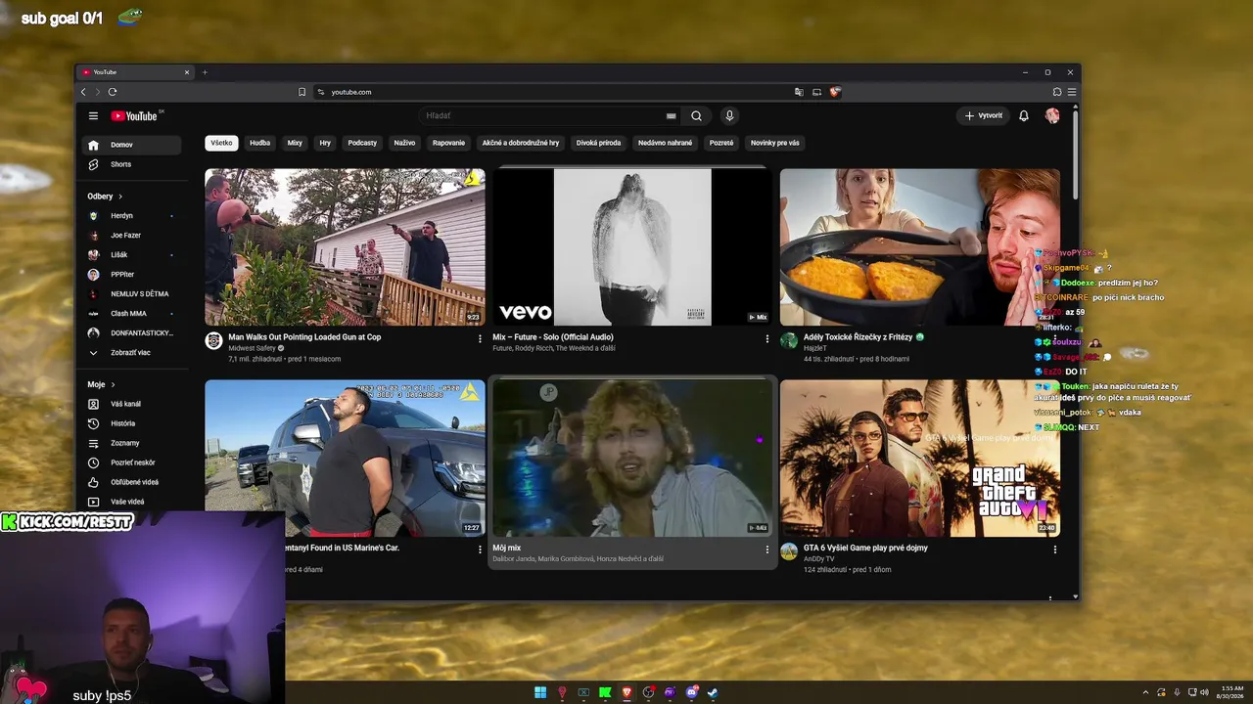Play the Man Walks Out video thumbnail
The width and height of the screenshot is (1253, 704).
[x=345, y=247]
